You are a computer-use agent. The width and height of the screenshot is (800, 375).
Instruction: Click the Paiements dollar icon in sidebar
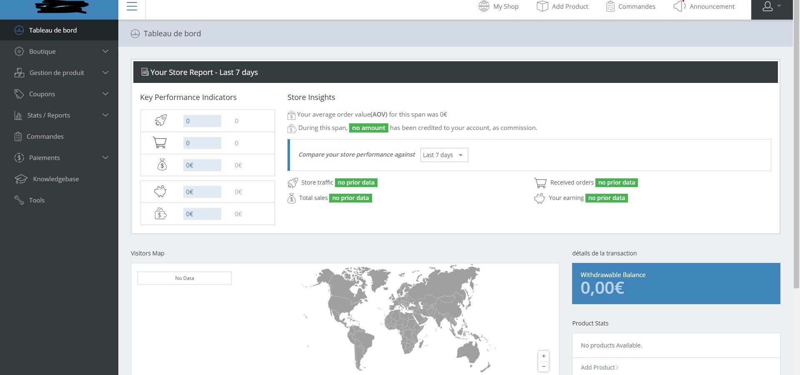point(19,157)
